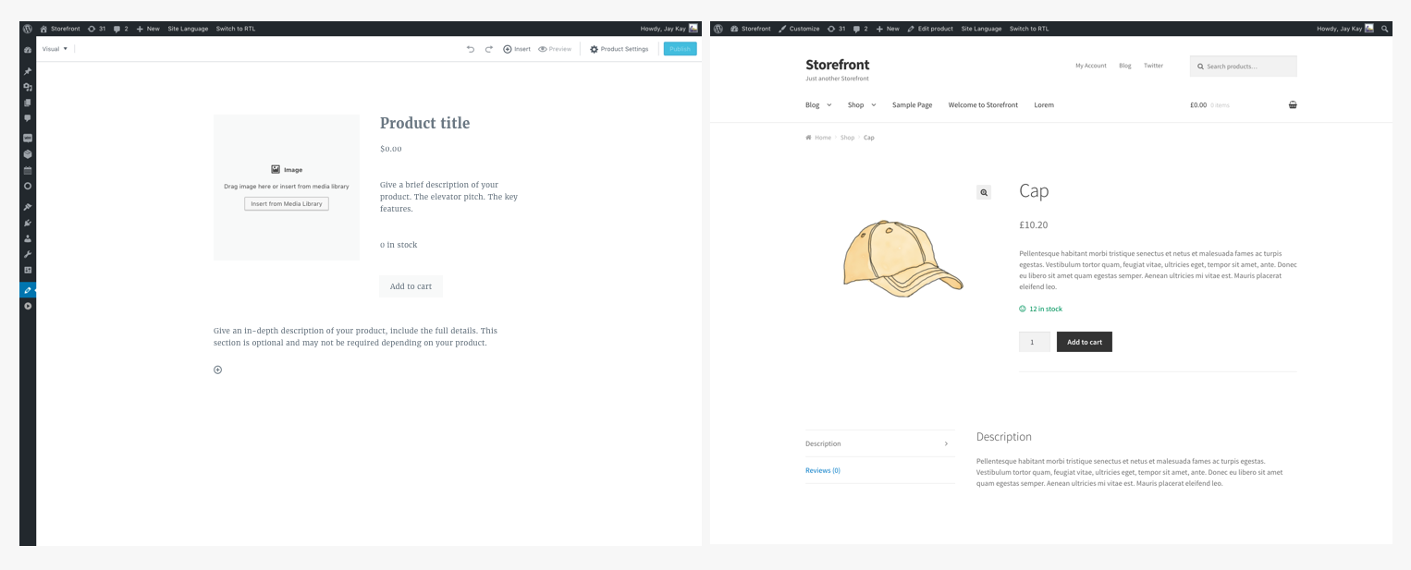Open the shopping basket icon in the store header
The image size is (1411, 570).
pyautogui.click(x=1292, y=105)
